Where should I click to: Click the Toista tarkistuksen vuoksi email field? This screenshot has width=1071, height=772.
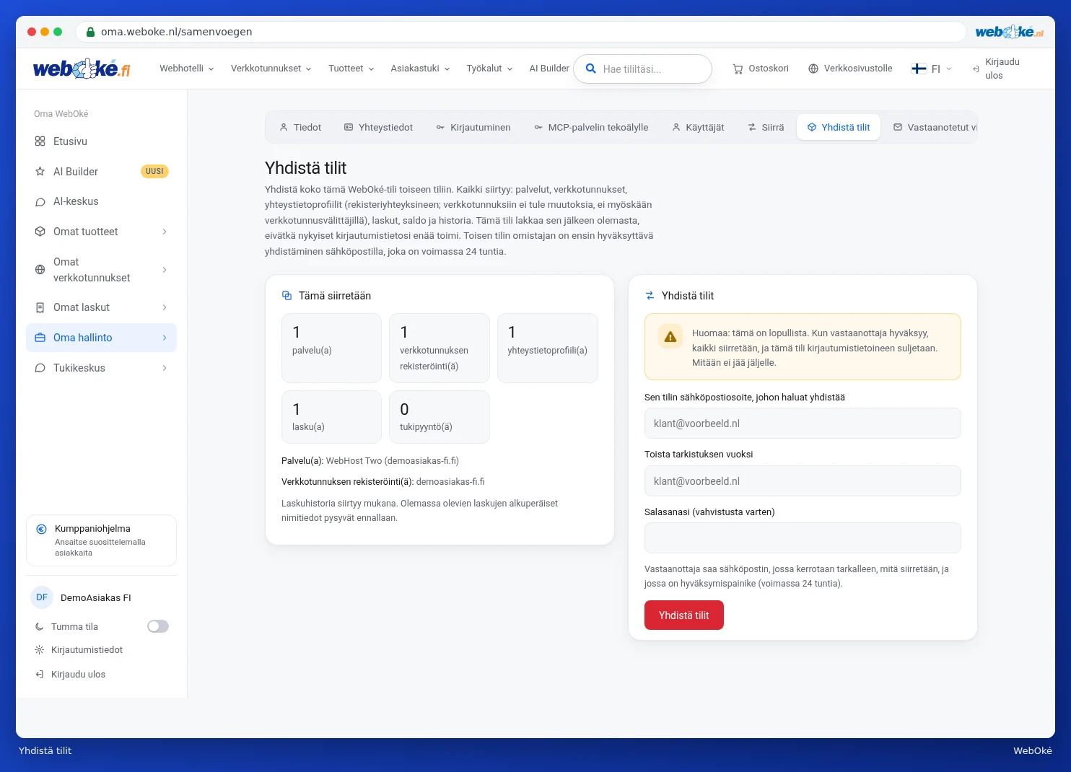(x=803, y=481)
